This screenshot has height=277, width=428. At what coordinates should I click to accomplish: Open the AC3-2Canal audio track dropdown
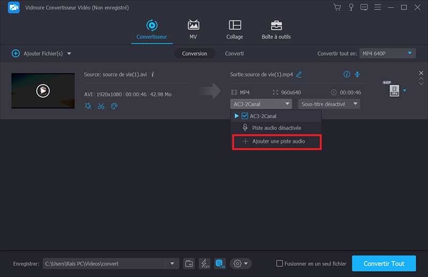(261, 104)
